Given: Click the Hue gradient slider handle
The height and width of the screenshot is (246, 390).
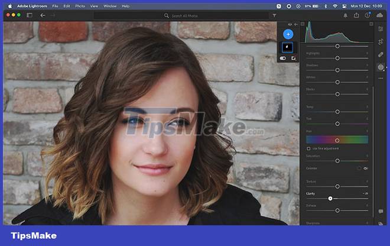Looking at the screenshot, I should point(337,140).
